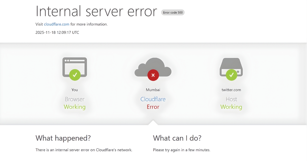Viewport: 307px width, 161px height.
Task: Select the green checkmark on the host icon
Action: [231, 75]
